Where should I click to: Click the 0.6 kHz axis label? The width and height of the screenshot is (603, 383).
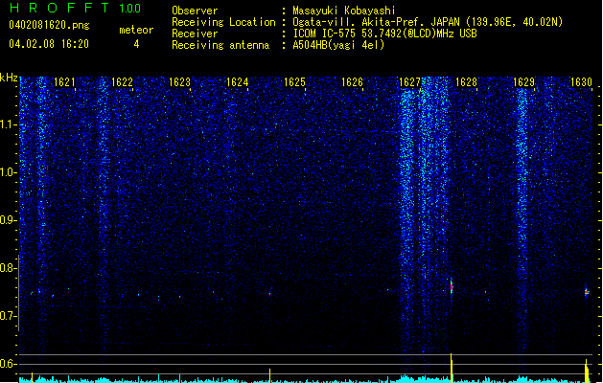9,364
